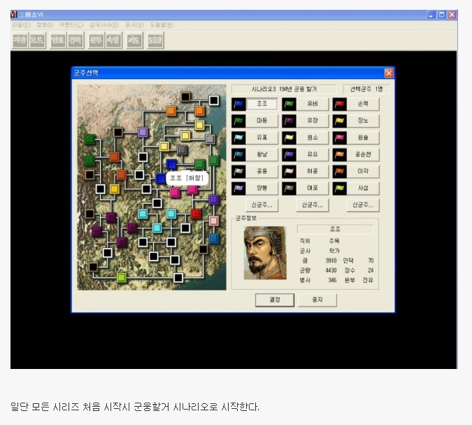Click the dark green flag beside 마등
This screenshot has width=472, height=425.
pos(238,121)
